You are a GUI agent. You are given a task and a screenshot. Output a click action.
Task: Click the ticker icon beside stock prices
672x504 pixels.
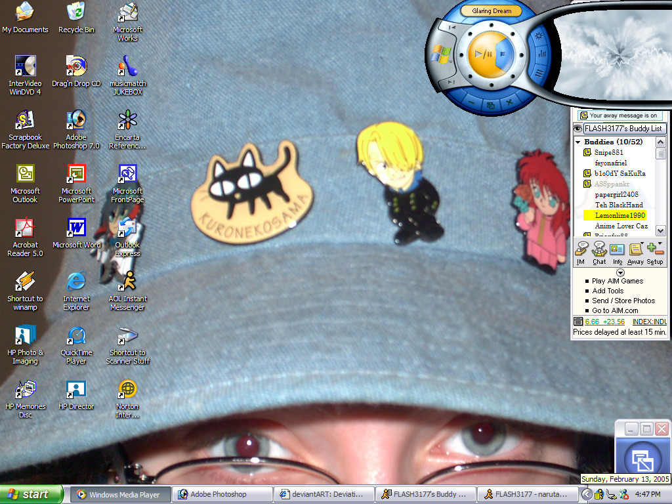click(578, 322)
